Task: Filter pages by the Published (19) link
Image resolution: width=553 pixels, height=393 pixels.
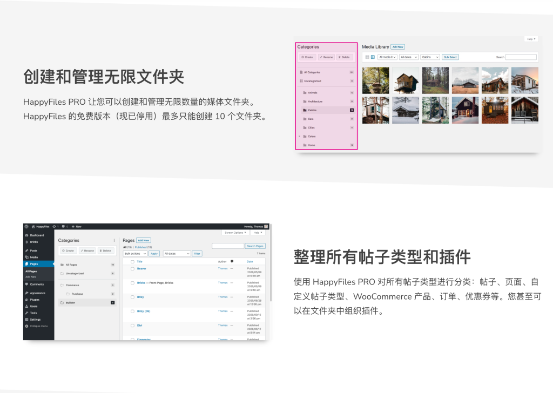Action: 143,247
